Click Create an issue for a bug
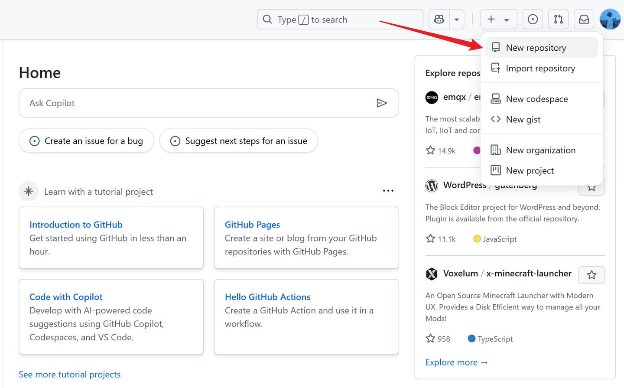This screenshot has height=388, width=624. click(86, 141)
